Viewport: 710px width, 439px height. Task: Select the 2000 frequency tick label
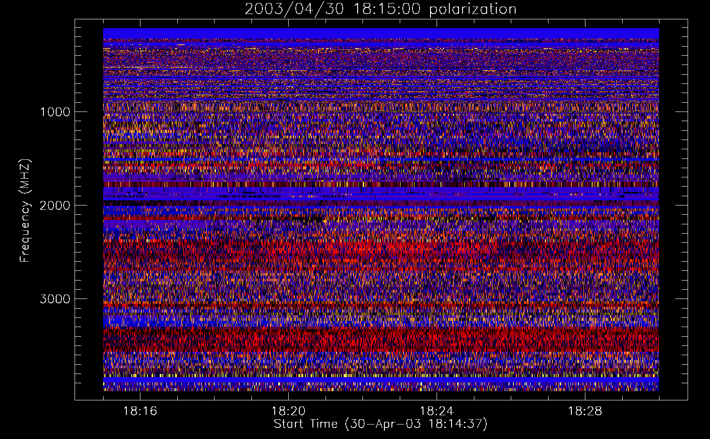click(55, 205)
